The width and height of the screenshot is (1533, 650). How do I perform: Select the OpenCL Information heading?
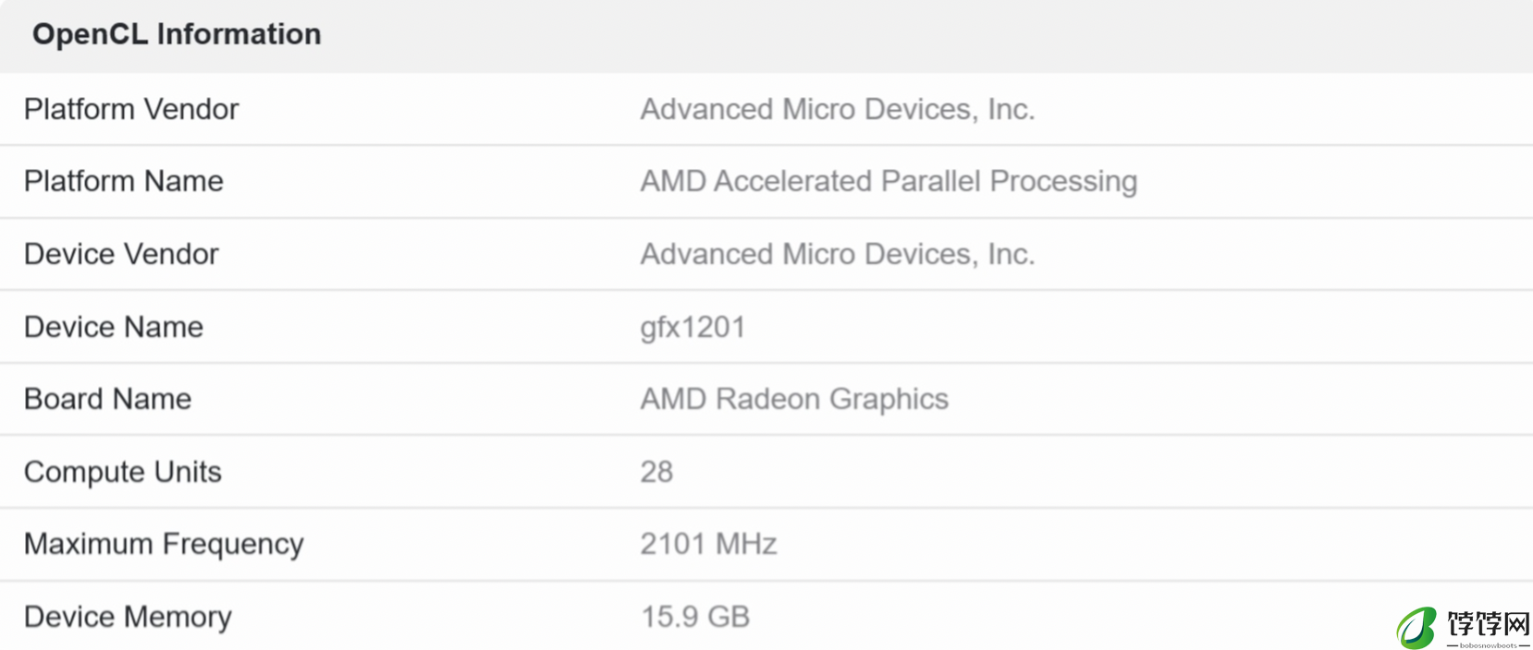tap(177, 34)
